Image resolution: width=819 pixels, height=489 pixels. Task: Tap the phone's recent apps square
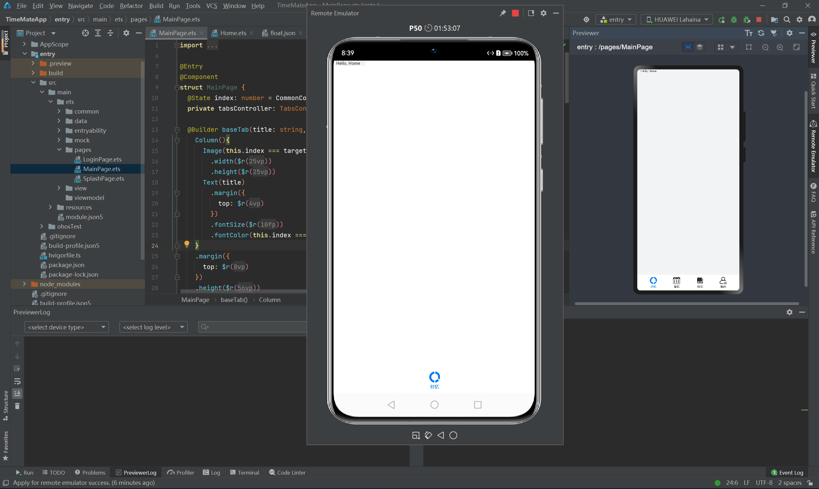[478, 405]
